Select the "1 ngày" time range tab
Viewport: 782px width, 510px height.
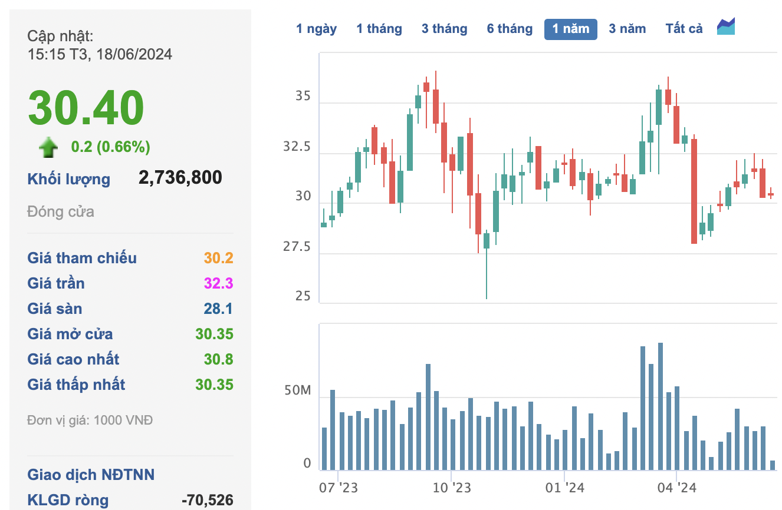coord(317,29)
